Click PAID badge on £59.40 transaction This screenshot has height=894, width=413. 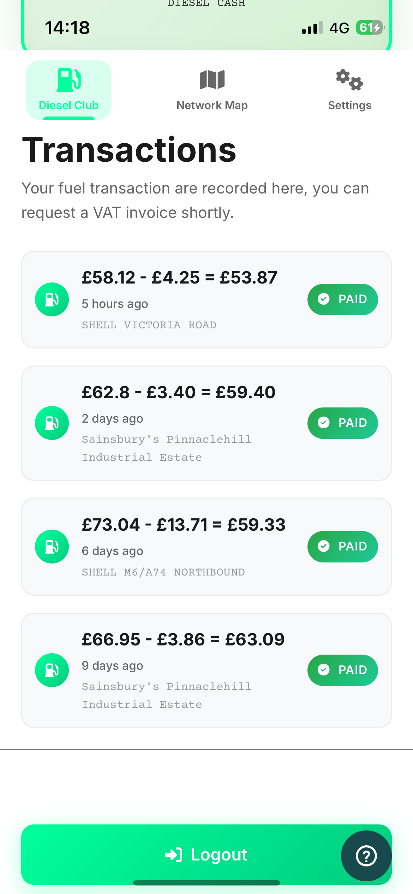(342, 423)
